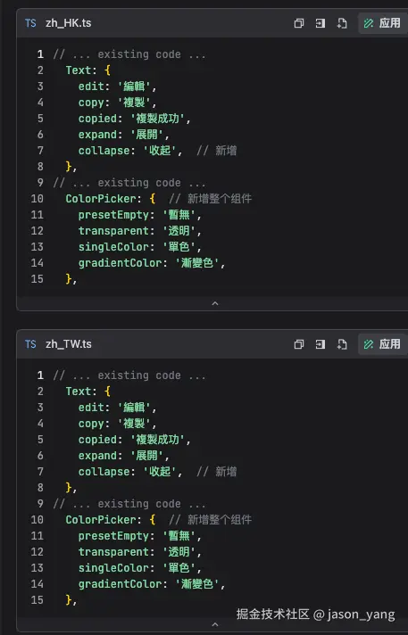Click 'ColorPicker' line in zh_HK.ts code
Viewport: 408px width, 635px height.
tap(159, 199)
